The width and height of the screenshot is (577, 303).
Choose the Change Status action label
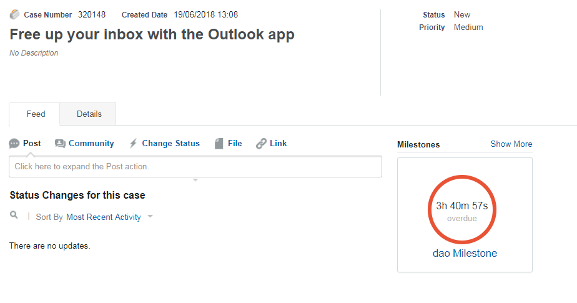pyautogui.click(x=170, y=144)
